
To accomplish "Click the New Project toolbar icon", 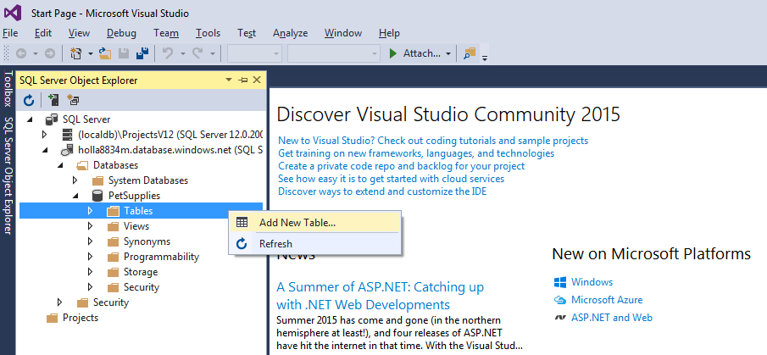I will coord(75,53).
